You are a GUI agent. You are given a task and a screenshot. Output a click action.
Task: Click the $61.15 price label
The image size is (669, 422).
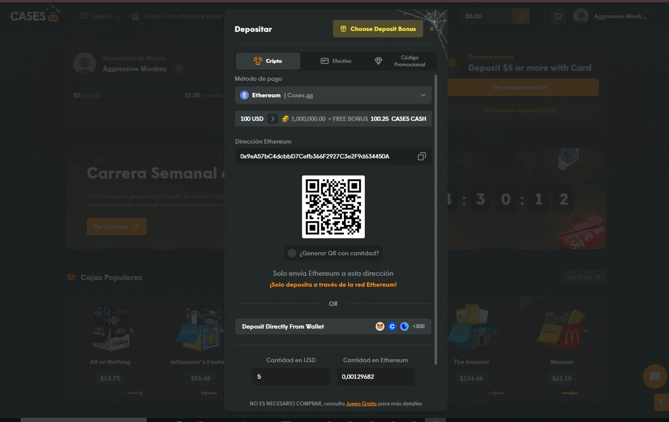(x=562, y=378)
